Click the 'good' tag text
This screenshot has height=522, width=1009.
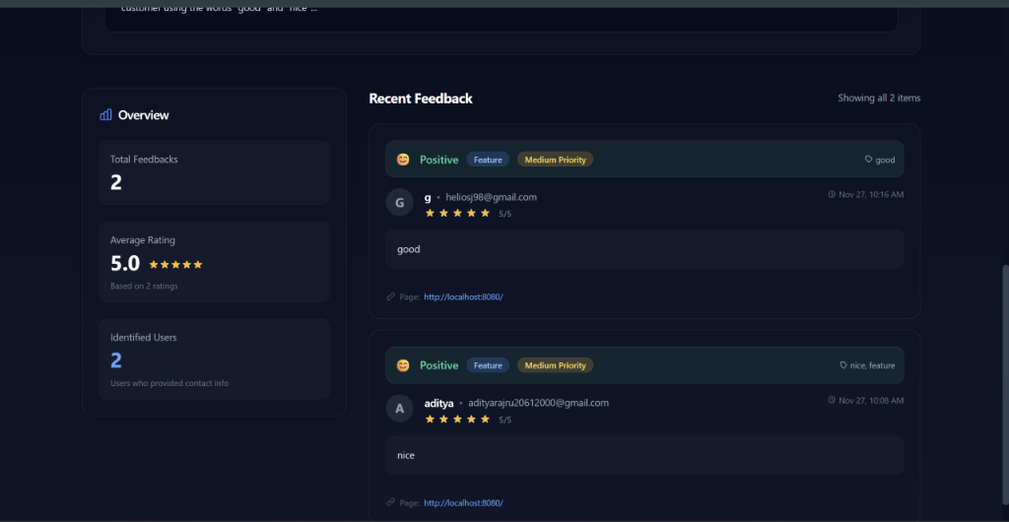pos(885,160)
